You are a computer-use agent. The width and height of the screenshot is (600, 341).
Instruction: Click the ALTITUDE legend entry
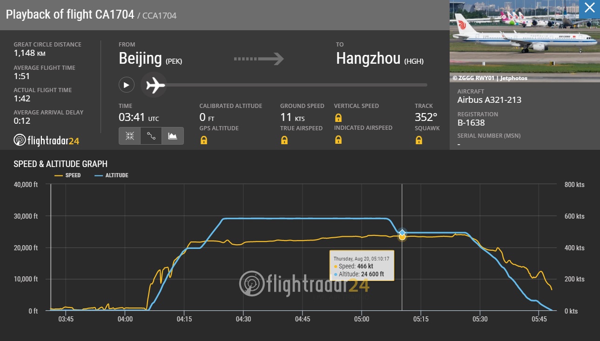(111, 175)
